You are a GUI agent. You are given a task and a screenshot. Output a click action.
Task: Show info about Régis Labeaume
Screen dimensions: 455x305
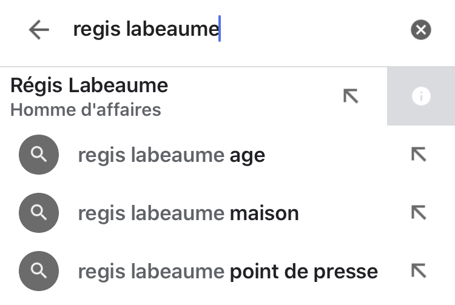[421, 96]
